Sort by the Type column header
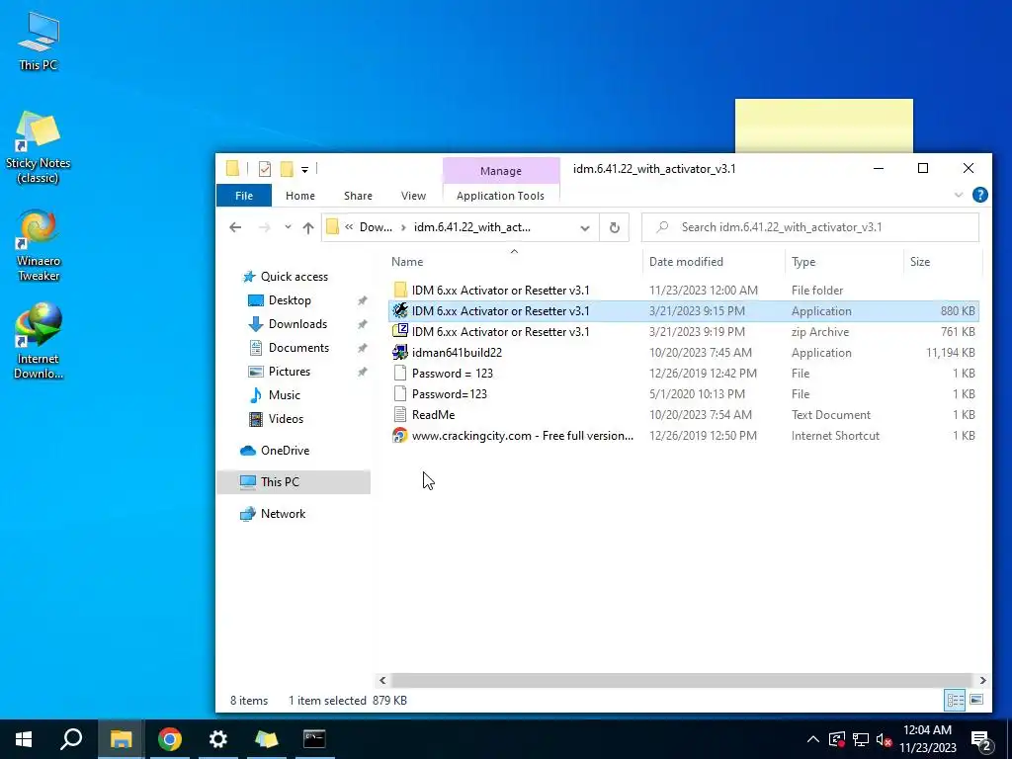This screenshot has width=1012, height=759. click(803, 261)
